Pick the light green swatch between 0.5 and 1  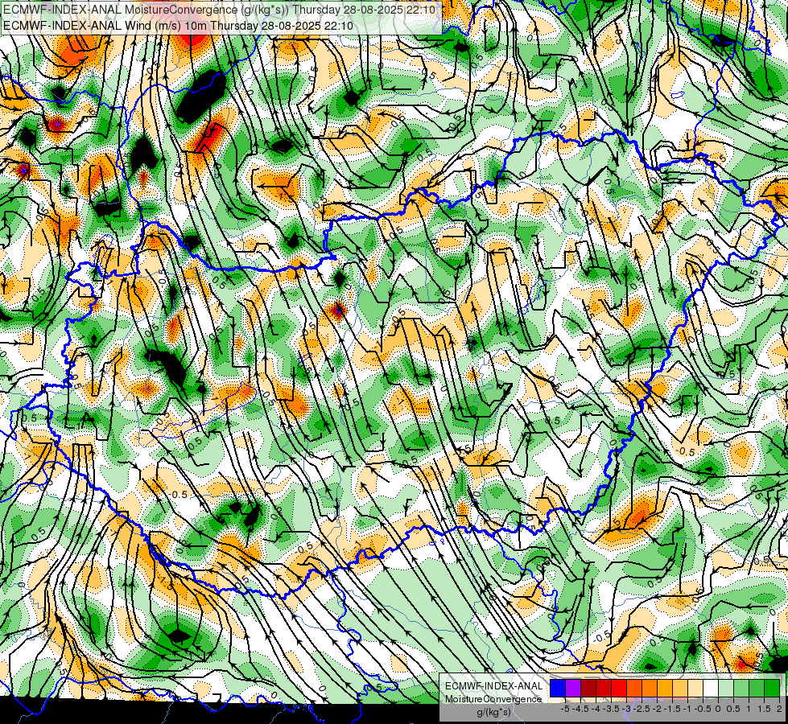pos(741,688)
